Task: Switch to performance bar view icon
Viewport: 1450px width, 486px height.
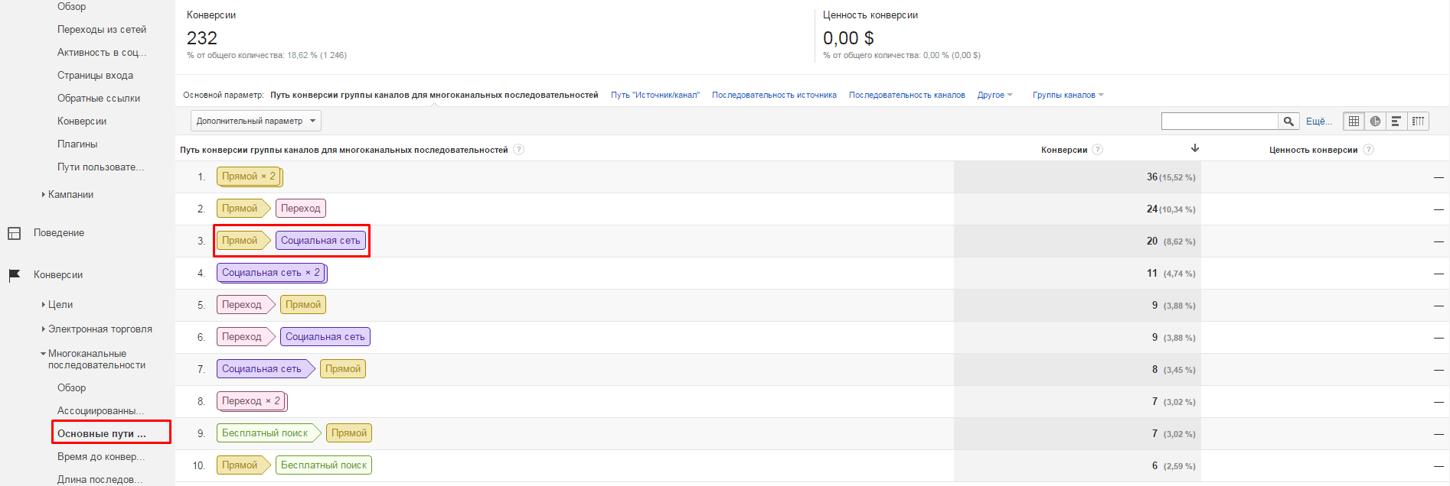Action: click(1396, 121)
